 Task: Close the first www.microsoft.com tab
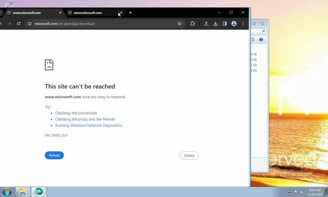60,13
